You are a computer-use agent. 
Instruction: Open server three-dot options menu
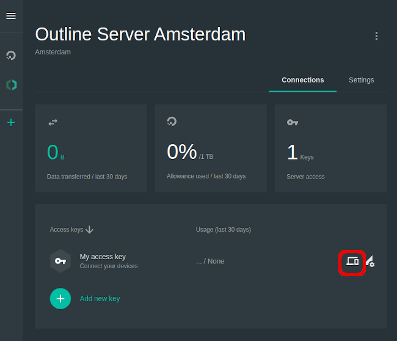(376, 36)
